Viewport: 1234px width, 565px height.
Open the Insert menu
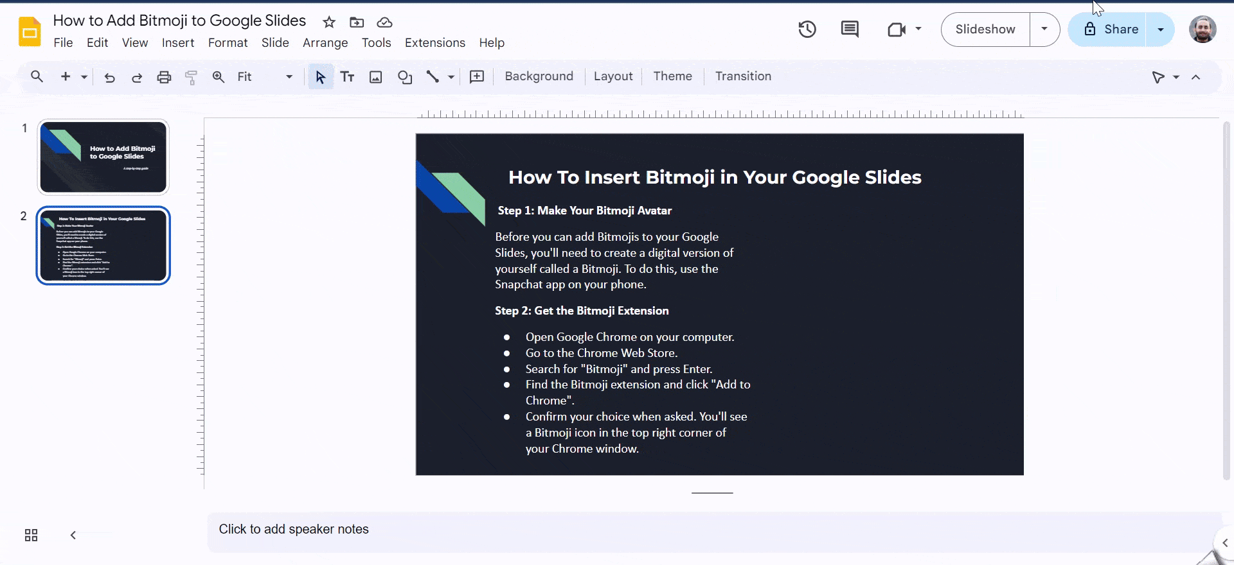coord(177,43)
